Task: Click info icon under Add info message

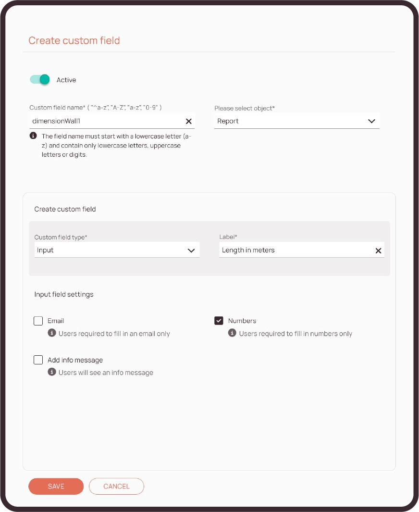Action: tap(52, 372)
